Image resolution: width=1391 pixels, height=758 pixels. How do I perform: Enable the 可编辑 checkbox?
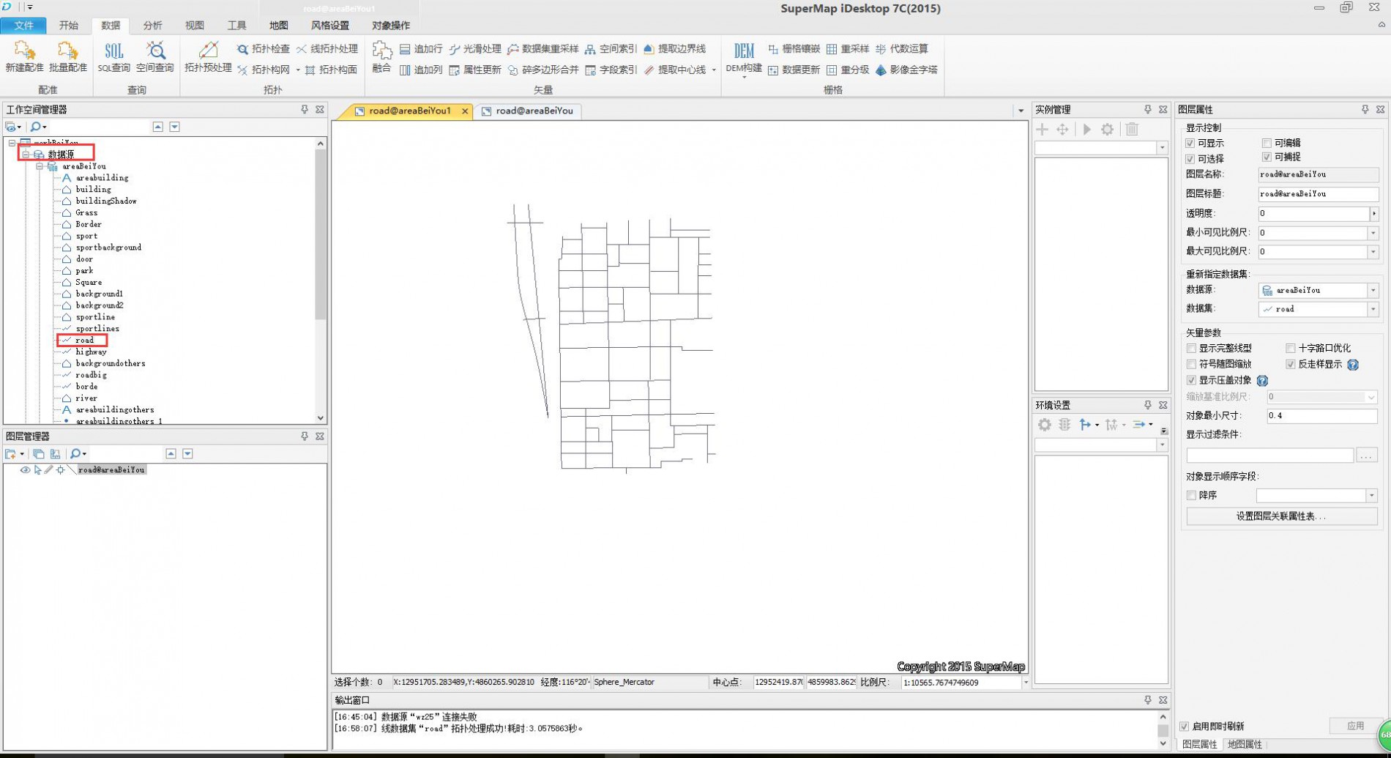1267,144
